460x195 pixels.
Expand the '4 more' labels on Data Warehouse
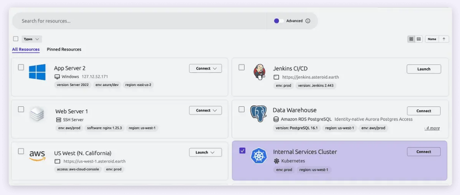pyautogui.click(x=432, y=128)
